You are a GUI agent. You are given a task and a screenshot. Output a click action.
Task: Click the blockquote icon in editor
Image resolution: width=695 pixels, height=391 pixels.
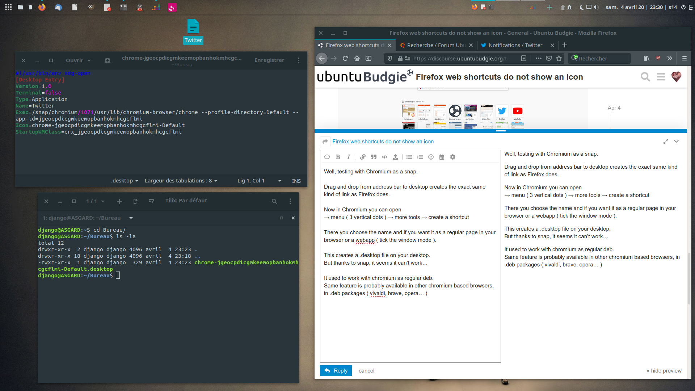click(x=374, y=157)
